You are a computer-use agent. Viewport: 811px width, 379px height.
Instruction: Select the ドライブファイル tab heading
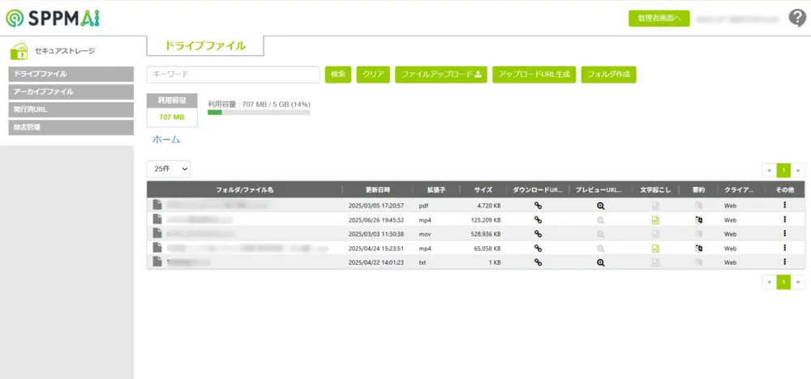click(x=205, y=45)
